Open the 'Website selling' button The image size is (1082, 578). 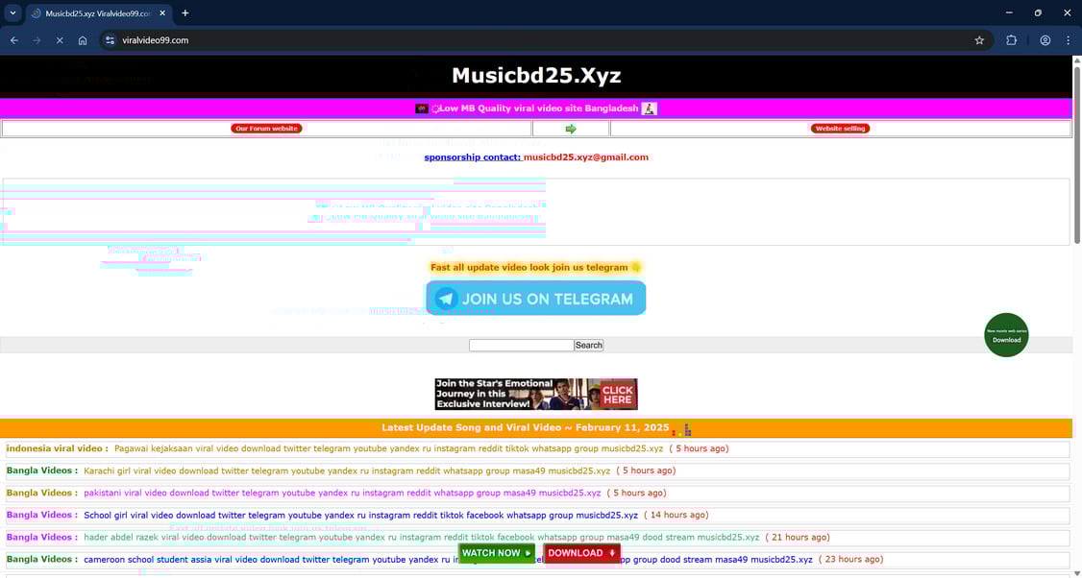[x=840, y=129]
